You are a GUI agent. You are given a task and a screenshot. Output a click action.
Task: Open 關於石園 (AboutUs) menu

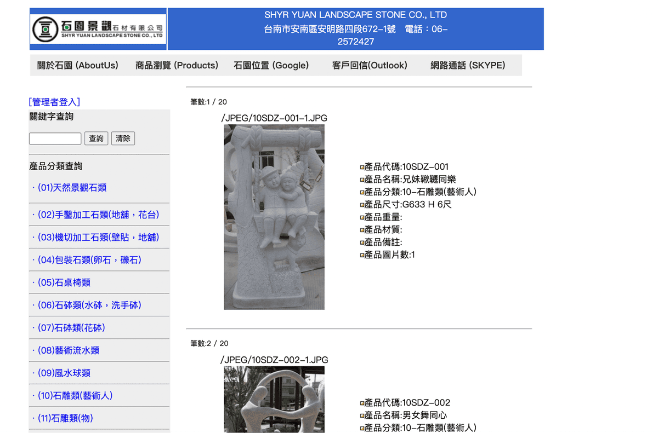(78, 65)
